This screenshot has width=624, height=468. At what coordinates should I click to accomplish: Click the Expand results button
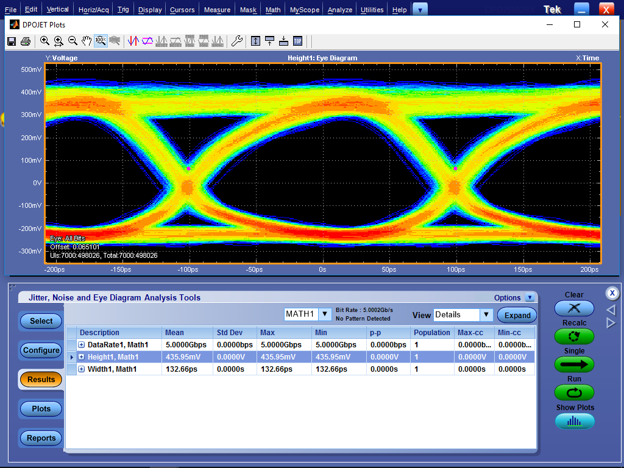pyautogui.click(x=517, y=315)
